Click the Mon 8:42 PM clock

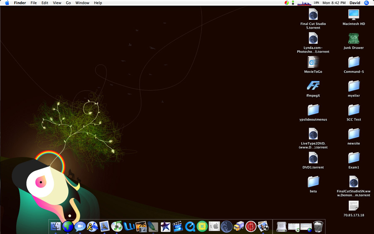(x=334, y=3)
